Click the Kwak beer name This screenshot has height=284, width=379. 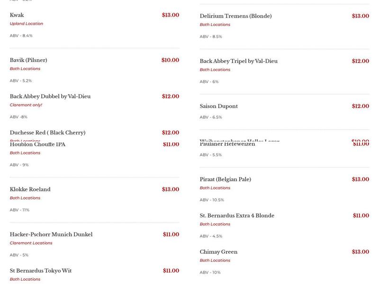click(17, 15)
